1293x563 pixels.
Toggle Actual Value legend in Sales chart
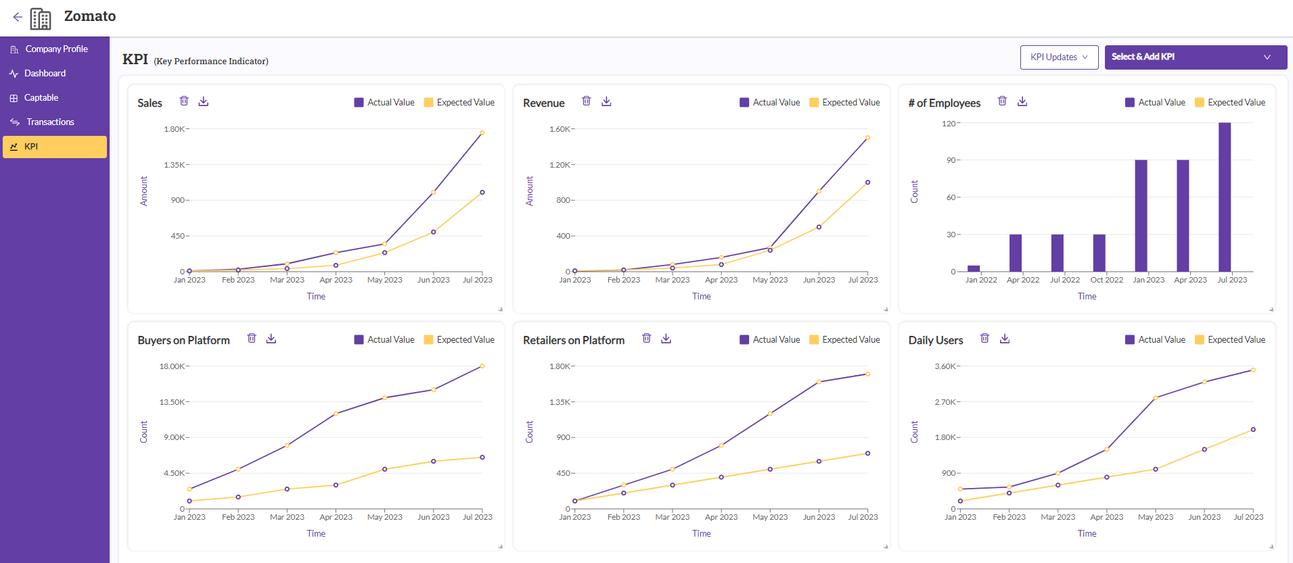pos(384,103)
